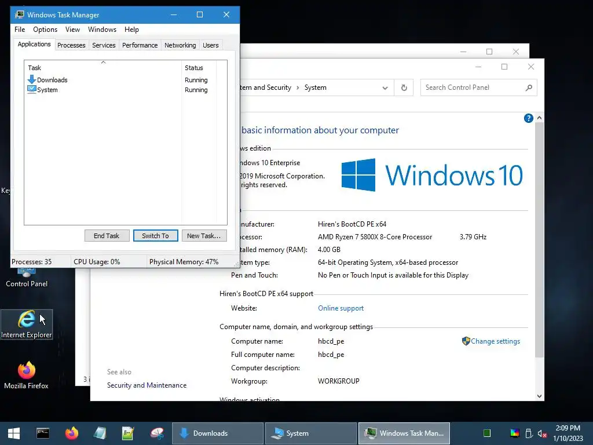The height and width of the screenshot is (445, 593).
Task: Open Security and Maintenance link
Action: [x=147, y=385]
